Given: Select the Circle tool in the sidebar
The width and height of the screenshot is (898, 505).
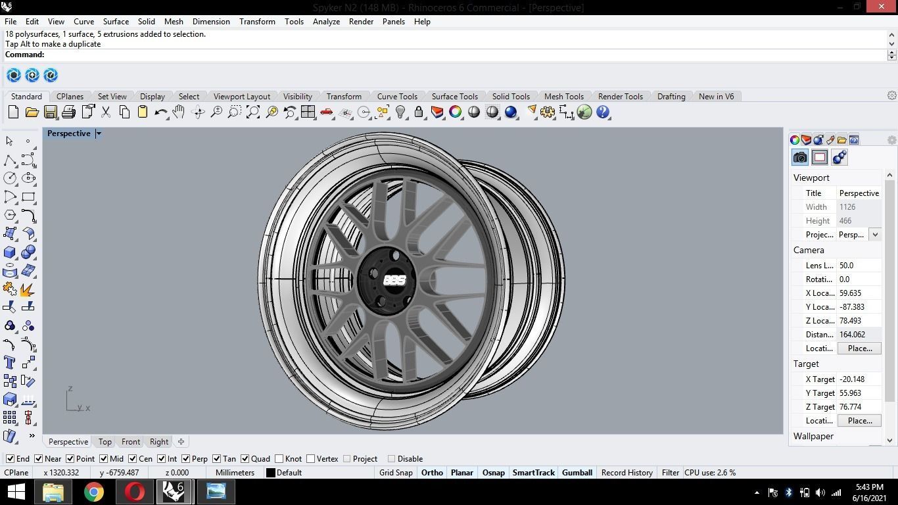Looking at the screenshot, I should [10, 178].
